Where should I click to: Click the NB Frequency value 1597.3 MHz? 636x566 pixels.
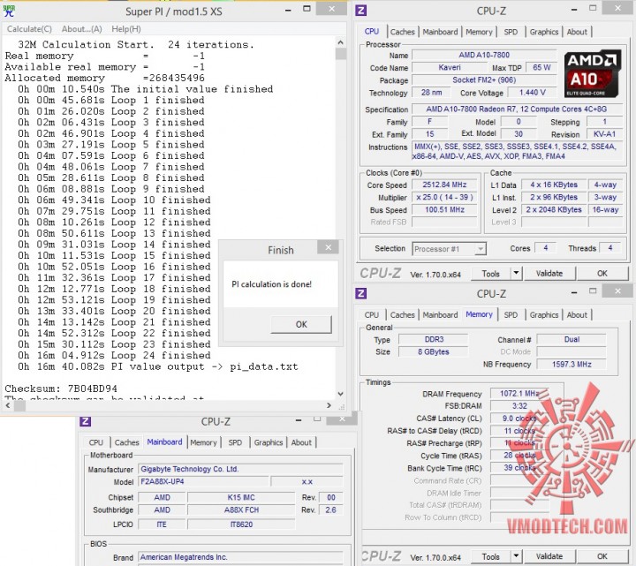point(572,364)
